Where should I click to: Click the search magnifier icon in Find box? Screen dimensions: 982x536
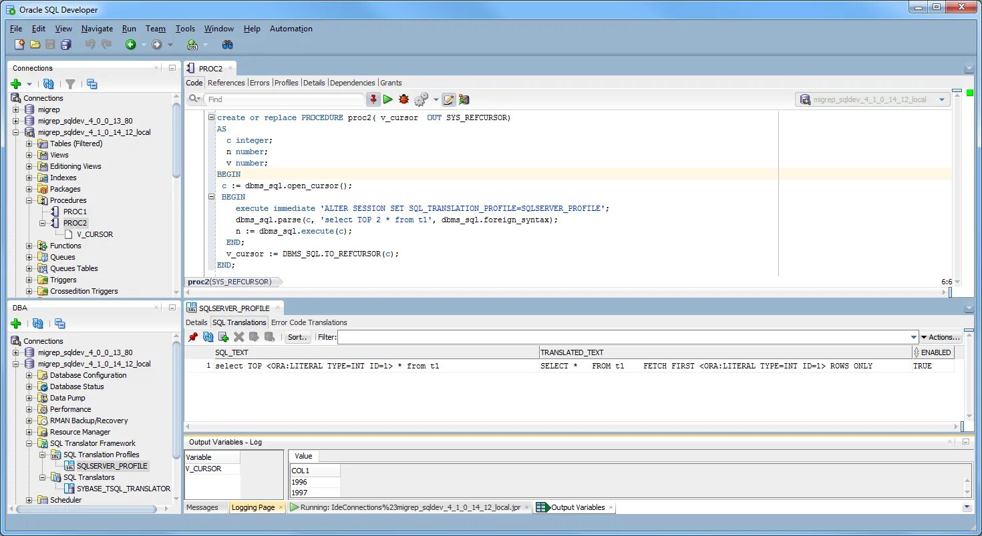point(195,99)
